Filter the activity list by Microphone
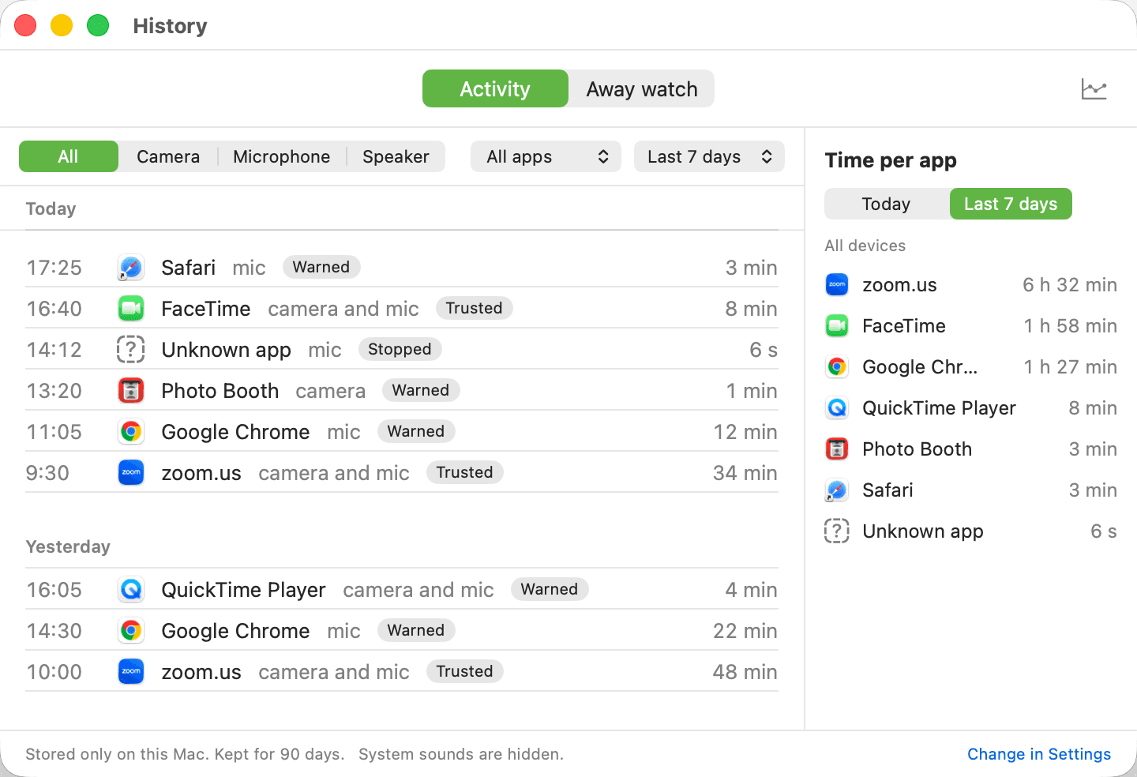 pos(282,156)
